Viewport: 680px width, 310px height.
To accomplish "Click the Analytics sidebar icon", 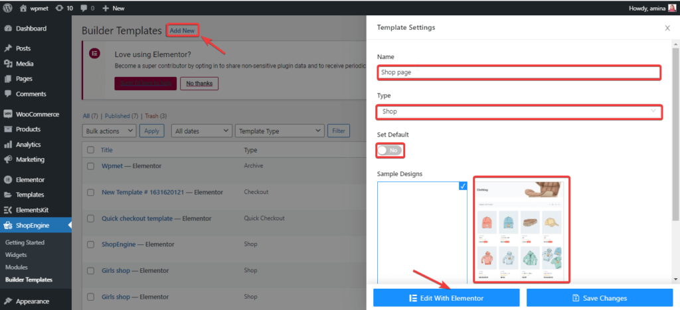I will point(8,144).
